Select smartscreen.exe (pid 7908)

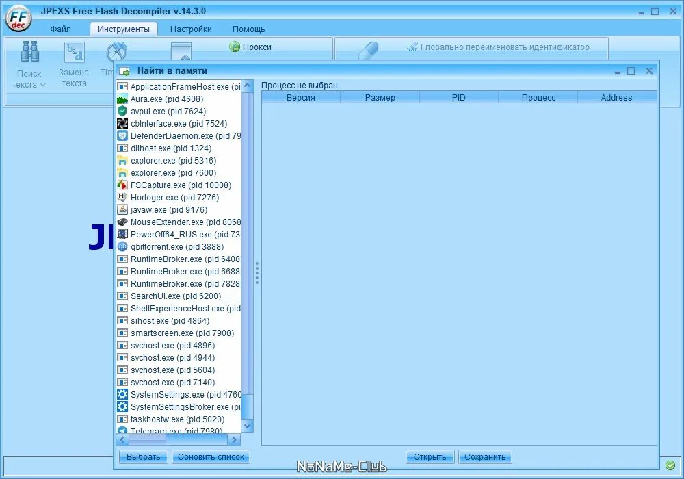[x=179, y=333]
